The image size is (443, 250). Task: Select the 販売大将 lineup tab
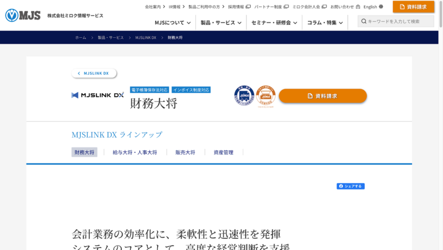pos(185,152)
